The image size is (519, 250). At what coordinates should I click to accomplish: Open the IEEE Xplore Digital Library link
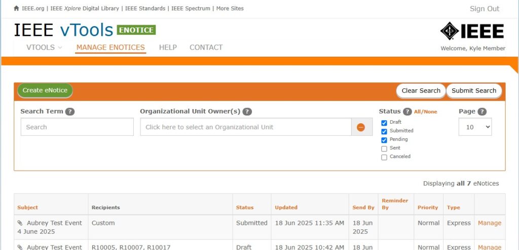coord(85,9)
